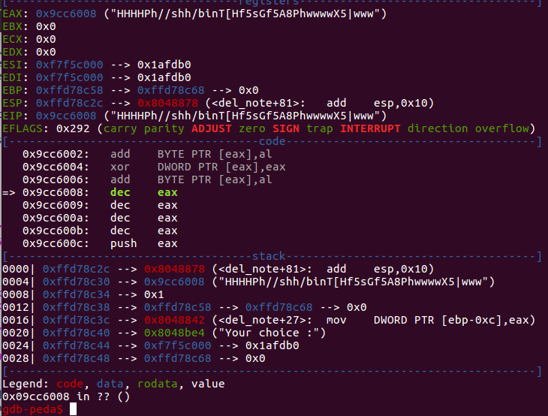Click red address 0x8048842 in stack

[174, 320]
